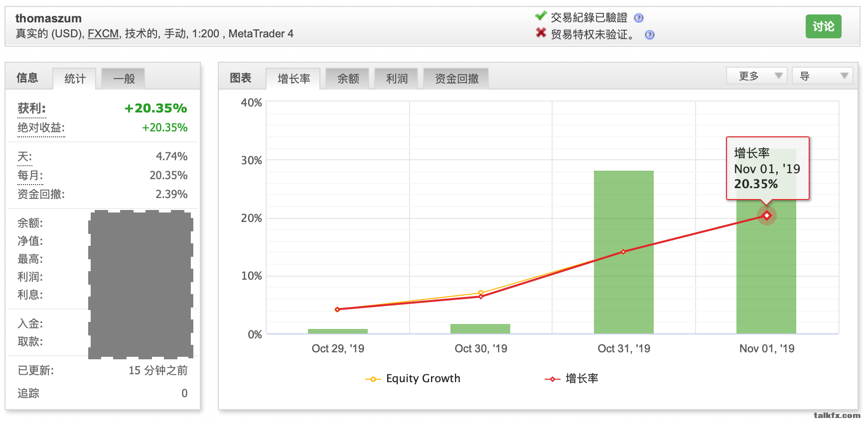The image size is (863, 421).
Task: Select the 资金回撤 chart tab
Action: [x=456, y=79]
